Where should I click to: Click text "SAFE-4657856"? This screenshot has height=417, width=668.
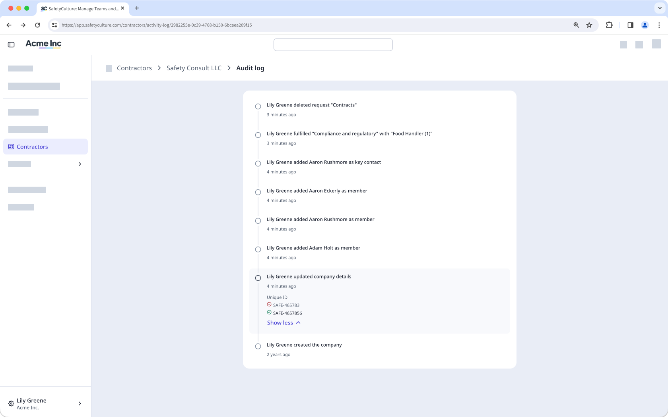pyautogui.click(x=287, y=313)
